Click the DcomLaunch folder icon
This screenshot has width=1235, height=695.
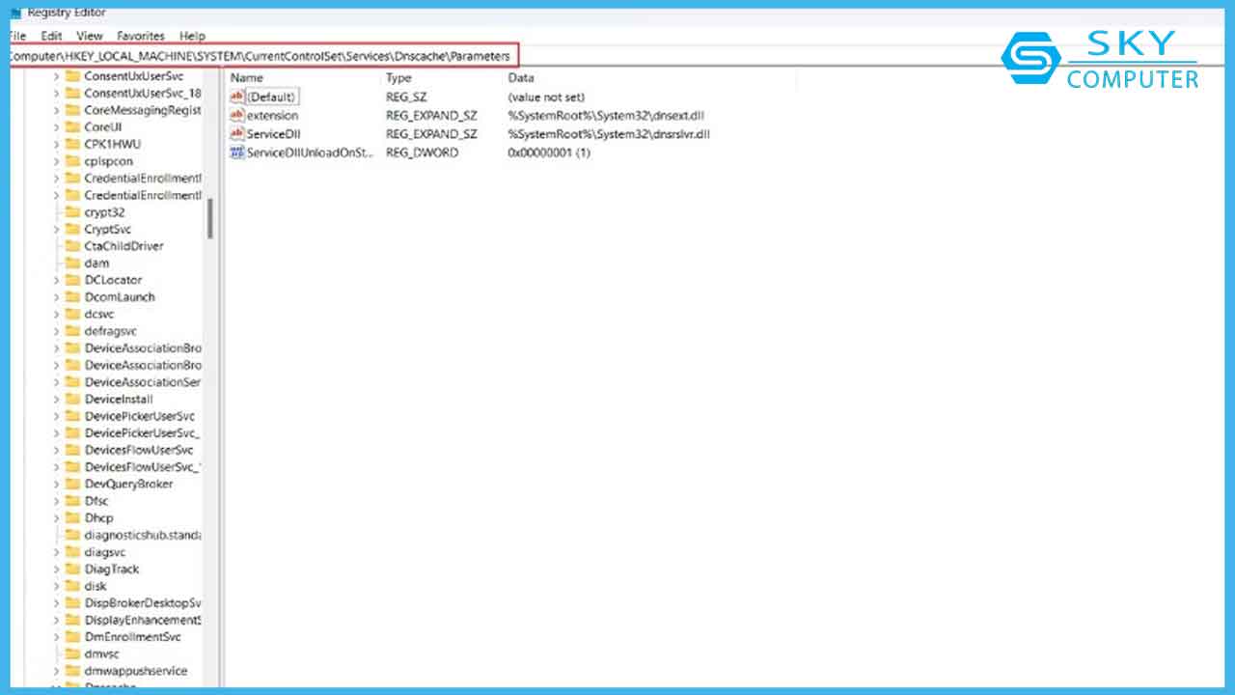click(x=72, y=297)
